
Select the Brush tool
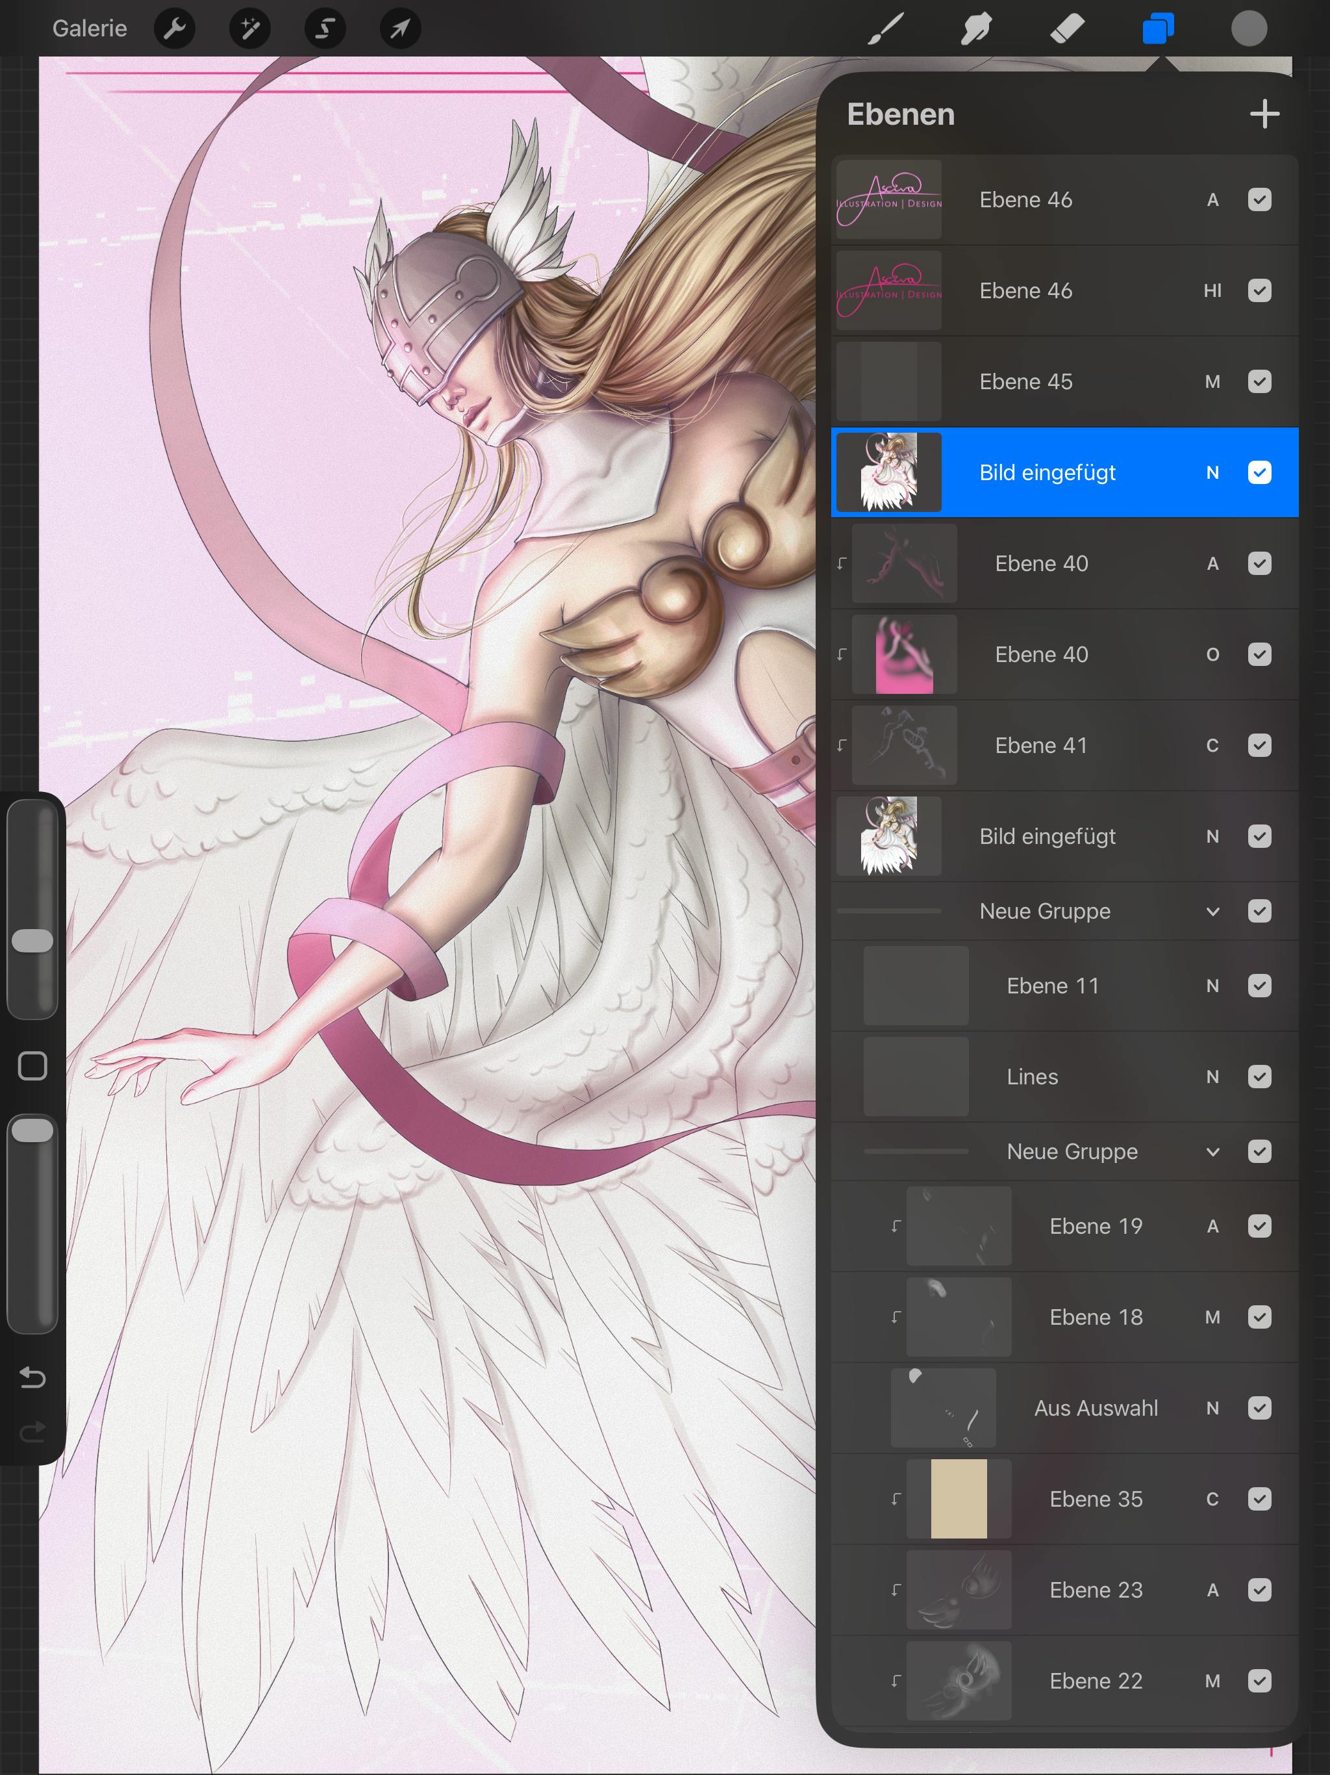886,29
